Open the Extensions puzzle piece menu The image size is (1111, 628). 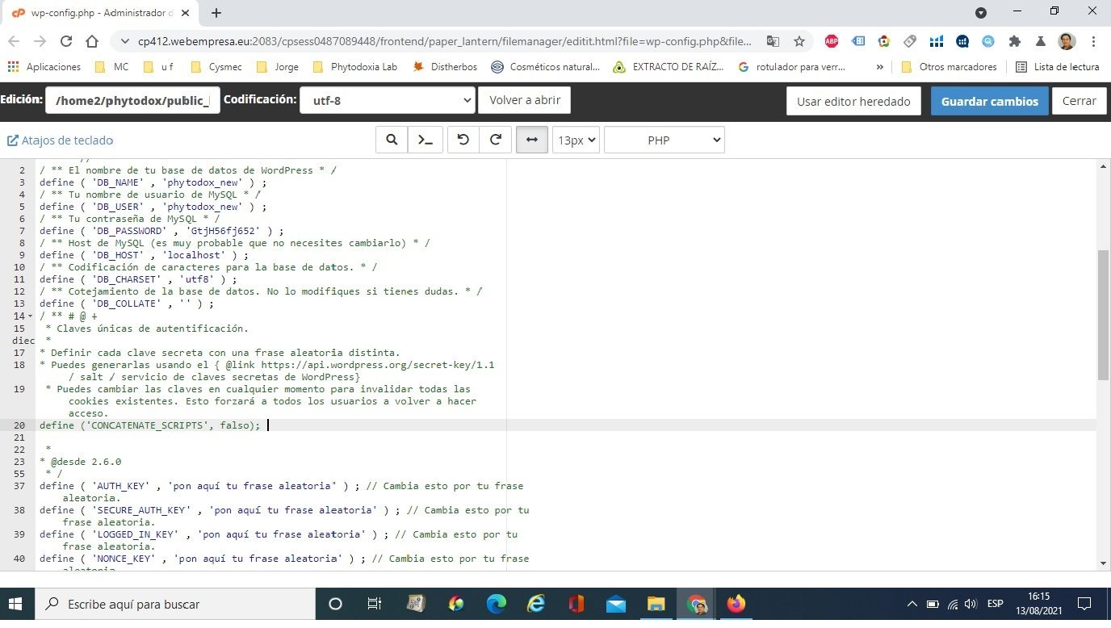coord(1015,41)
